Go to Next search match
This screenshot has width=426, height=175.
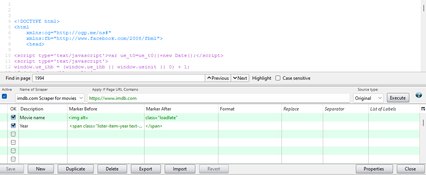coord(240,78)
